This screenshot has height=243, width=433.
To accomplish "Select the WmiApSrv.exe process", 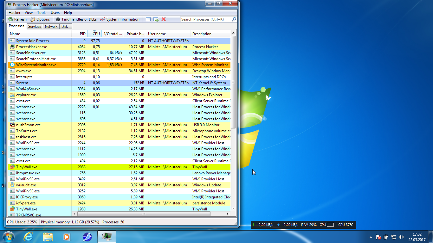I will coord(120,89).
